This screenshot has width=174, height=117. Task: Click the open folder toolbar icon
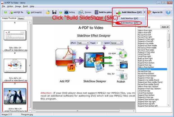pyautogui.click(x=48, y=12)
